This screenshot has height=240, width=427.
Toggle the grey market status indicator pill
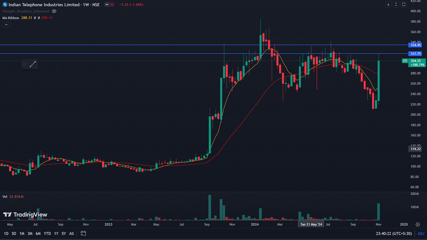(x=107, y=5)
